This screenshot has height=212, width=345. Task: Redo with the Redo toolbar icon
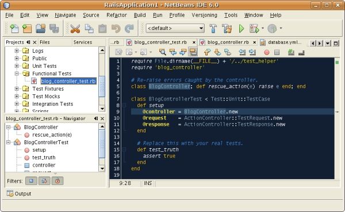click(129, 29)
